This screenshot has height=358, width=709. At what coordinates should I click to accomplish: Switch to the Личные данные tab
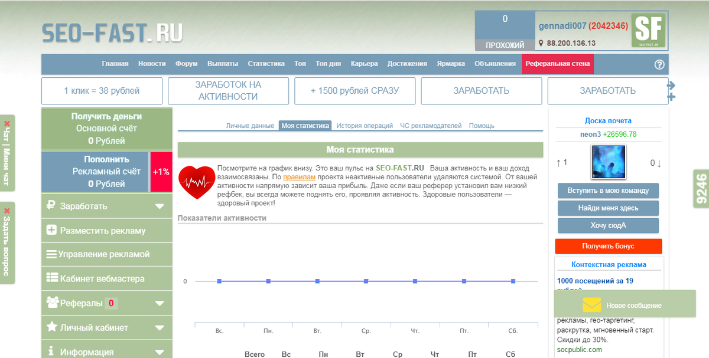pyautogui.click(x=251, y=126)
